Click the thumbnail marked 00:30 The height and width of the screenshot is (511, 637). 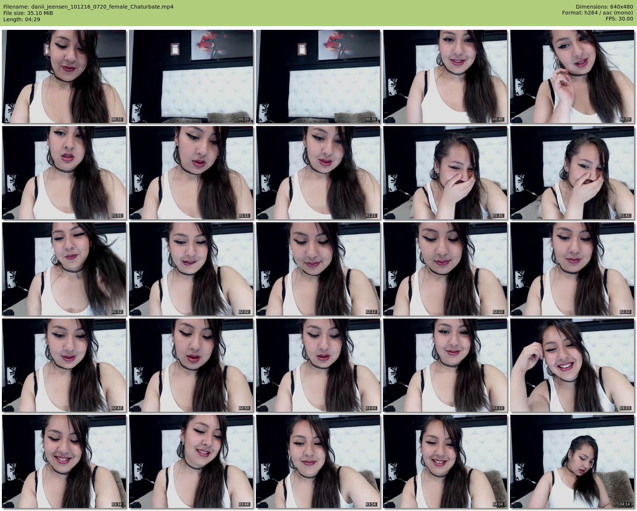[318, 76]
